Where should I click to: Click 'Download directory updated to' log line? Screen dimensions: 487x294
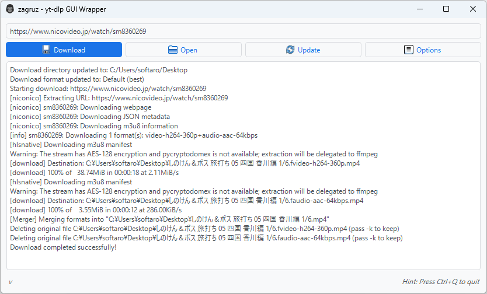(x=99, y=70)
